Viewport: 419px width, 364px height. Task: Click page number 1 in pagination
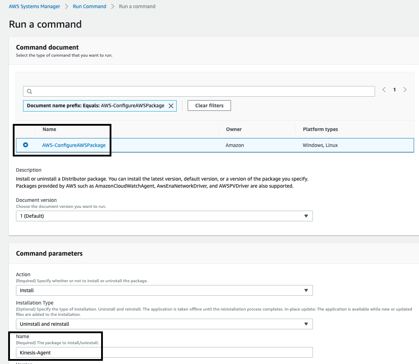395,90
